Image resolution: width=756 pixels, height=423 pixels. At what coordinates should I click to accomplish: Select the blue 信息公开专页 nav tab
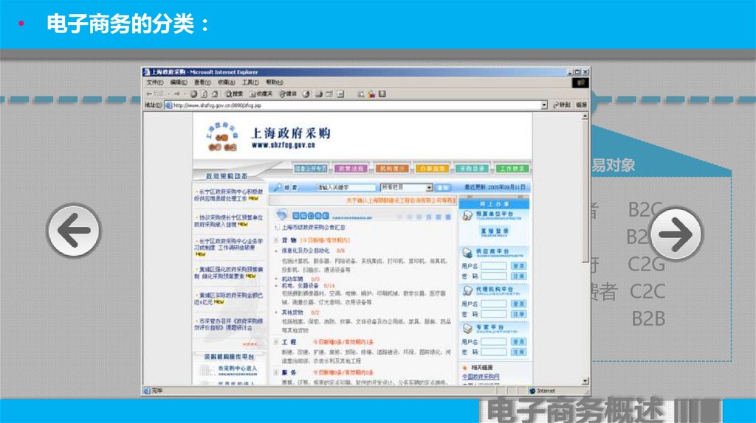[x=311, y=169]
